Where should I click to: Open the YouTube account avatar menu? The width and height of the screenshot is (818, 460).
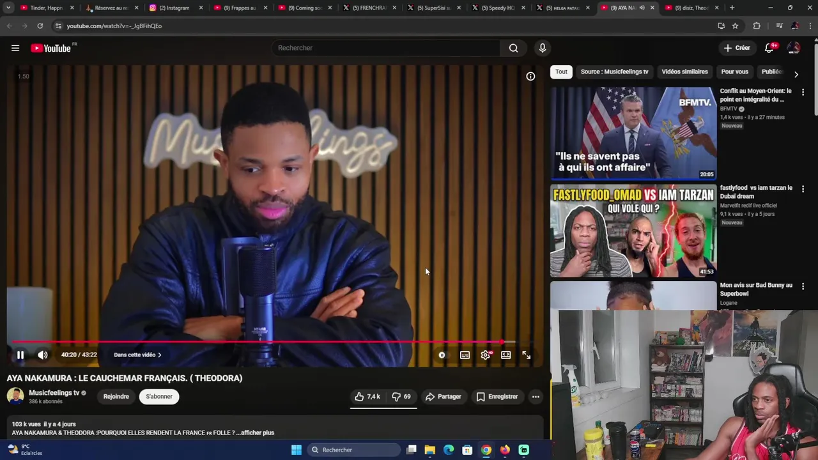tap(794, 48)
